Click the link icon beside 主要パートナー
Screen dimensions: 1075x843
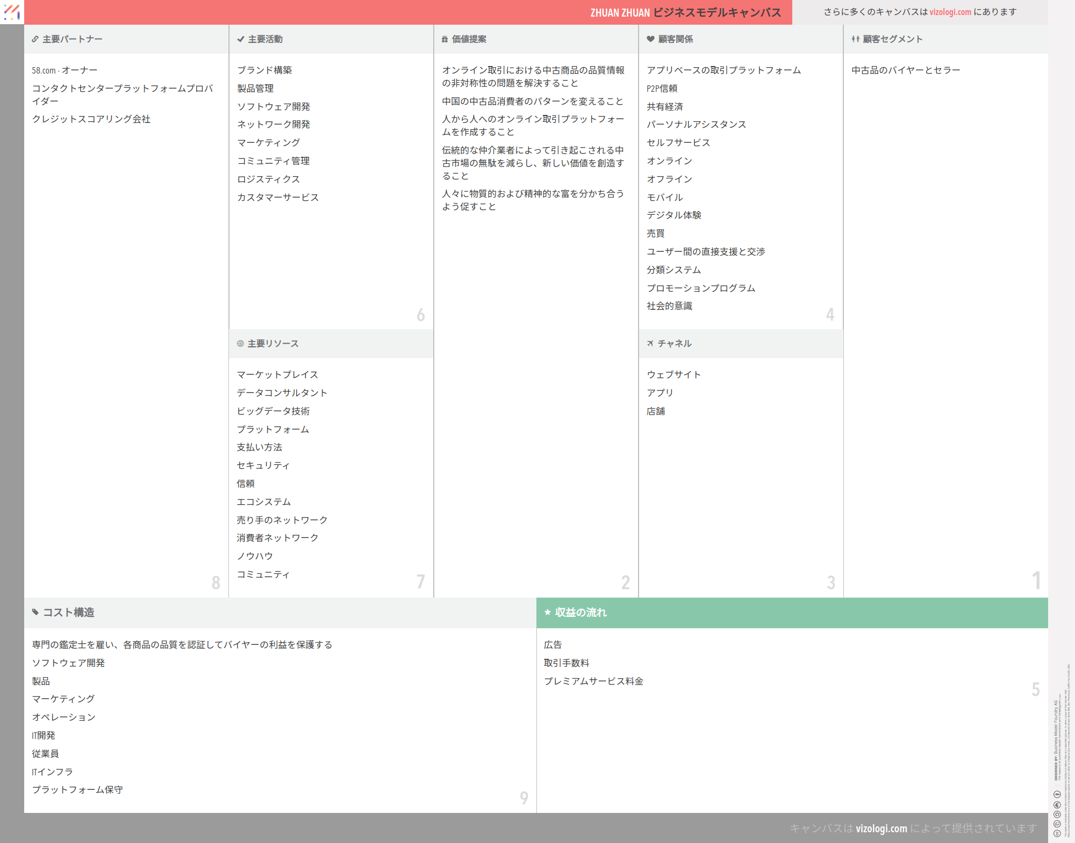tap(35, 39)
